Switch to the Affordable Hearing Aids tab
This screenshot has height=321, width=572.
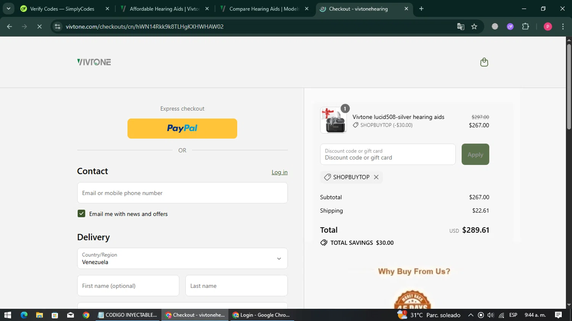pyautogui.click(x=164, y=9)
